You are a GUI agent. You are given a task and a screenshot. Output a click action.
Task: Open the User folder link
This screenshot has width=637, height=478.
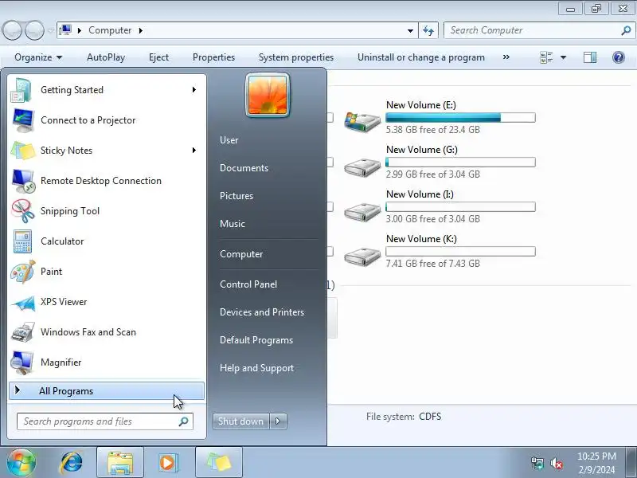(x=229, y=140)
